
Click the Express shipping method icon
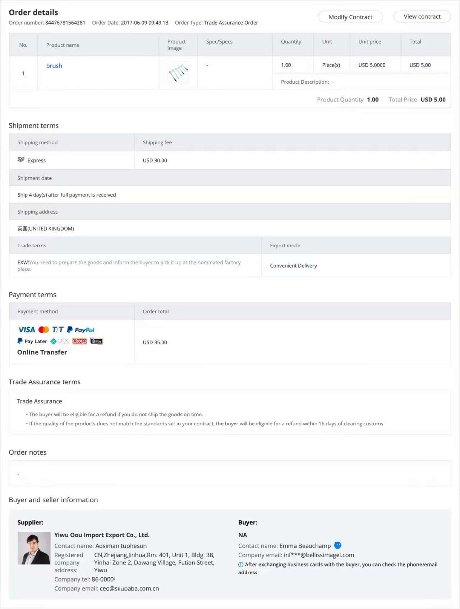click(21, 160)
